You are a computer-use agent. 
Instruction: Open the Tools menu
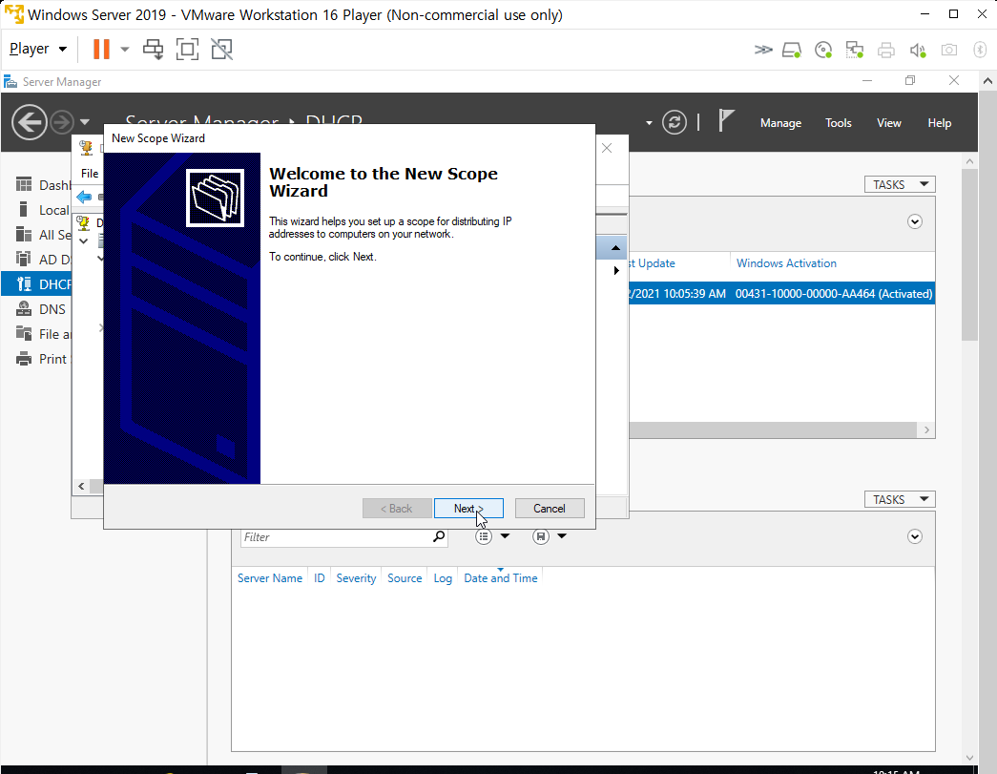(x=838, y=123)
